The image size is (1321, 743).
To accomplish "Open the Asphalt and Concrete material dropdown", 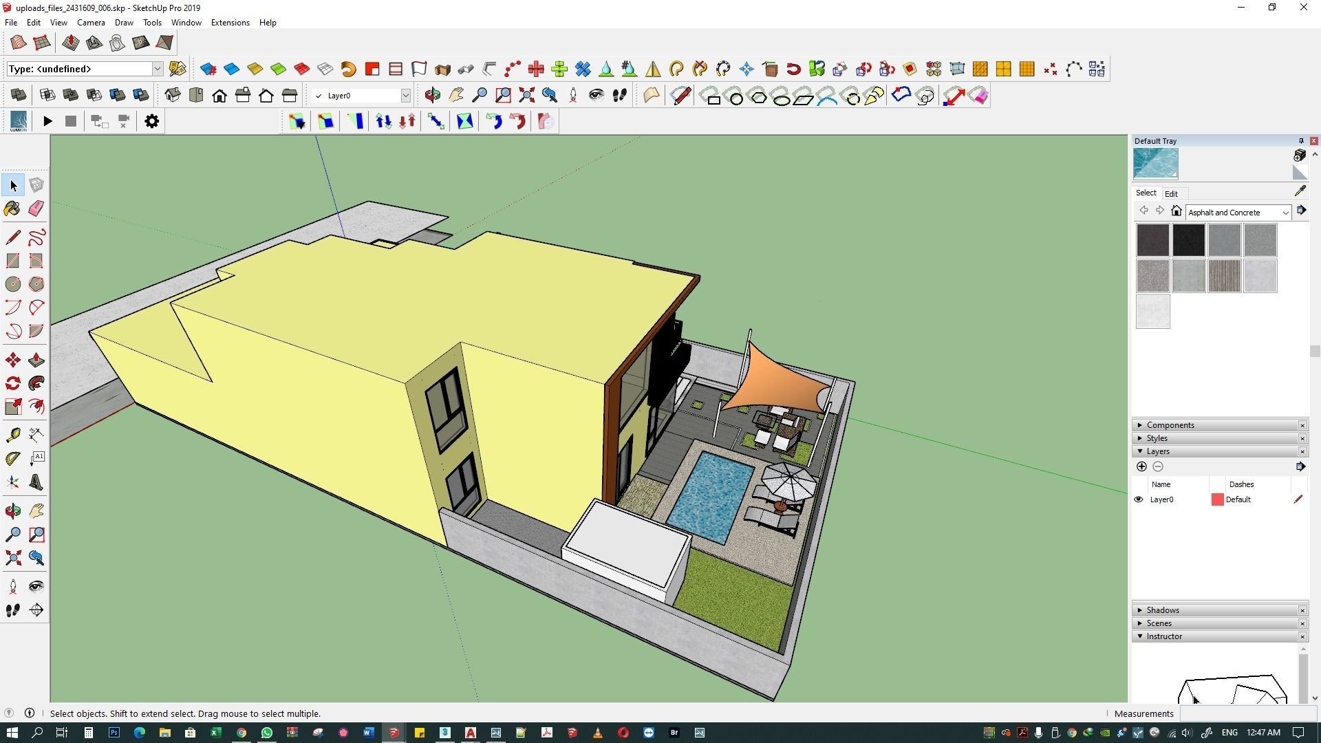I will [x=1285, y=213].
